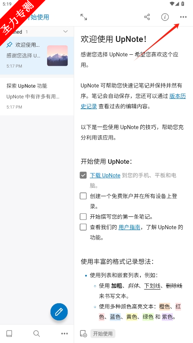Check the 创建一个免费账户 checkbox
193x343 pixels.
pyautogui.click(x=83, y=196)
